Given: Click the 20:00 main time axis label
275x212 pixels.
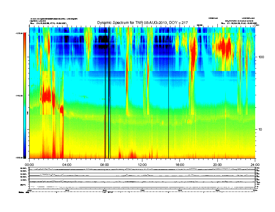Looking at the screenshot, I should click(217, 165).
